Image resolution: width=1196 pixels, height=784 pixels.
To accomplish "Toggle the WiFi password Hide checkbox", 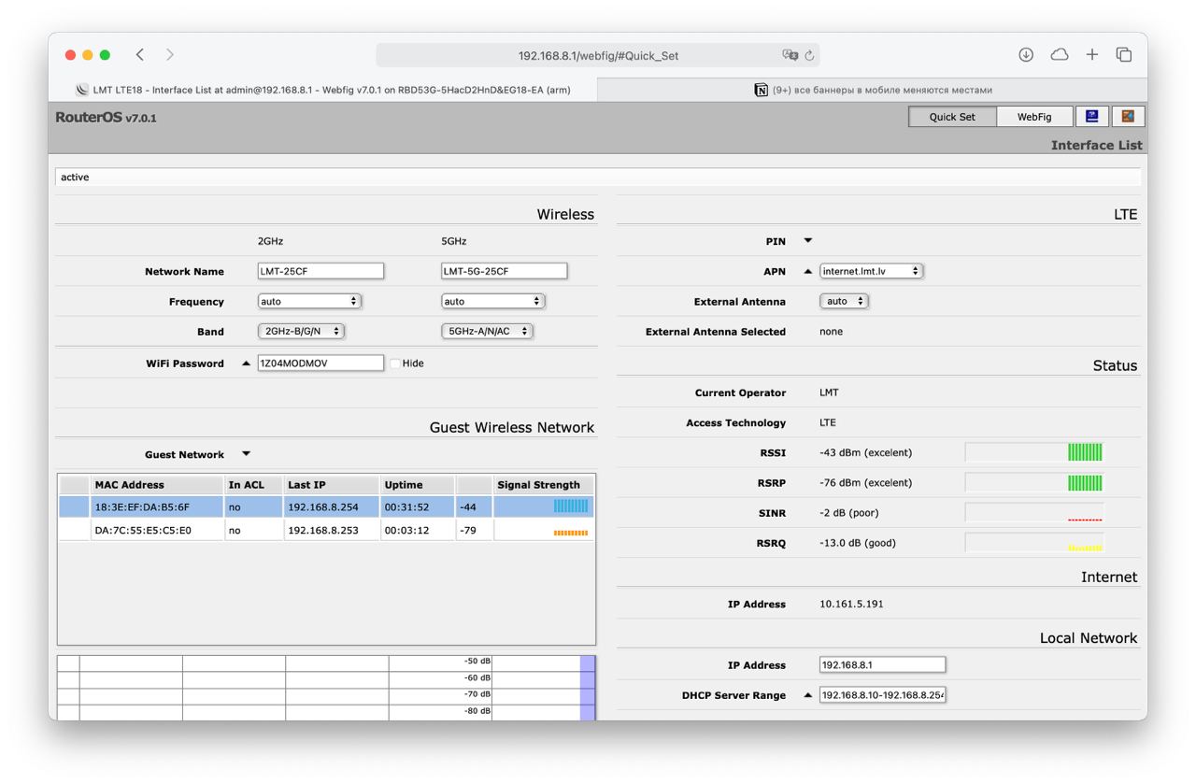I will 395,363.
